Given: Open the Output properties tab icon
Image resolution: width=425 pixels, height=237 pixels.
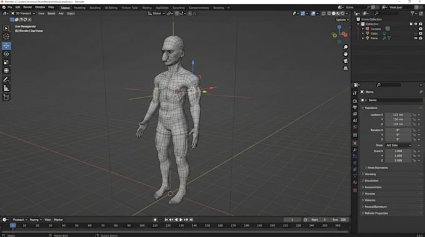Looking at the screenshot, I should point(355,107).
